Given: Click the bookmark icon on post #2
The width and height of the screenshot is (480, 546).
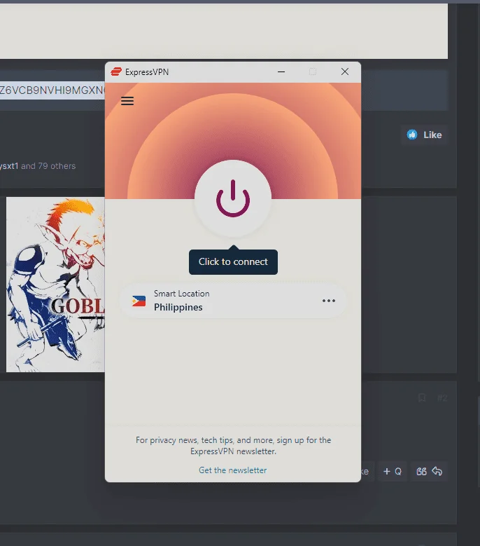Looking at the screenshot, I should 422,397.
